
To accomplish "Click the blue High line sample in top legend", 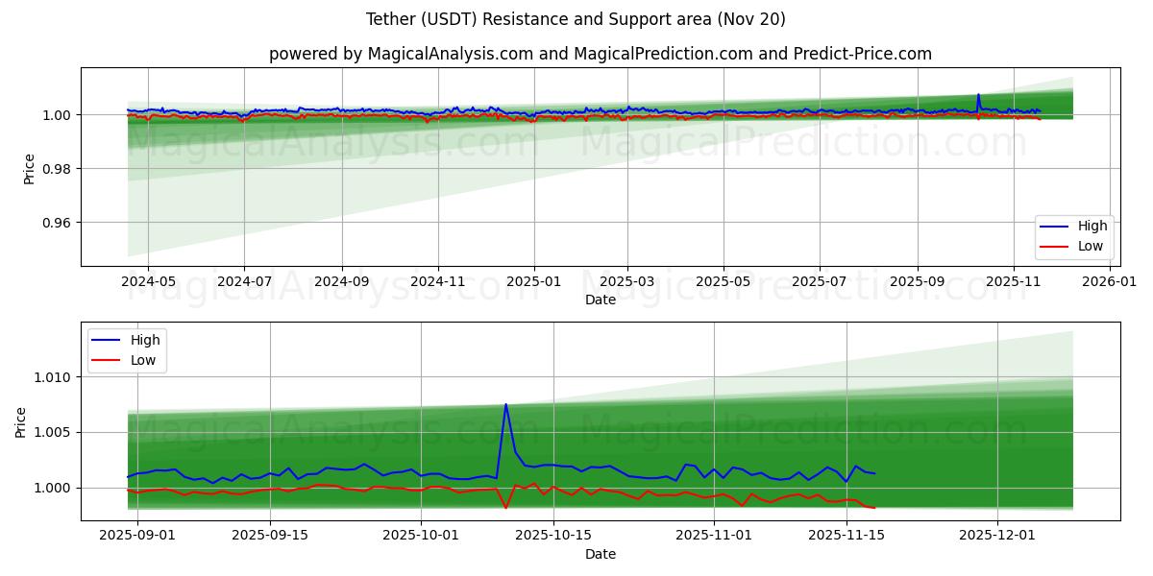I will (x=1057, y=227).
